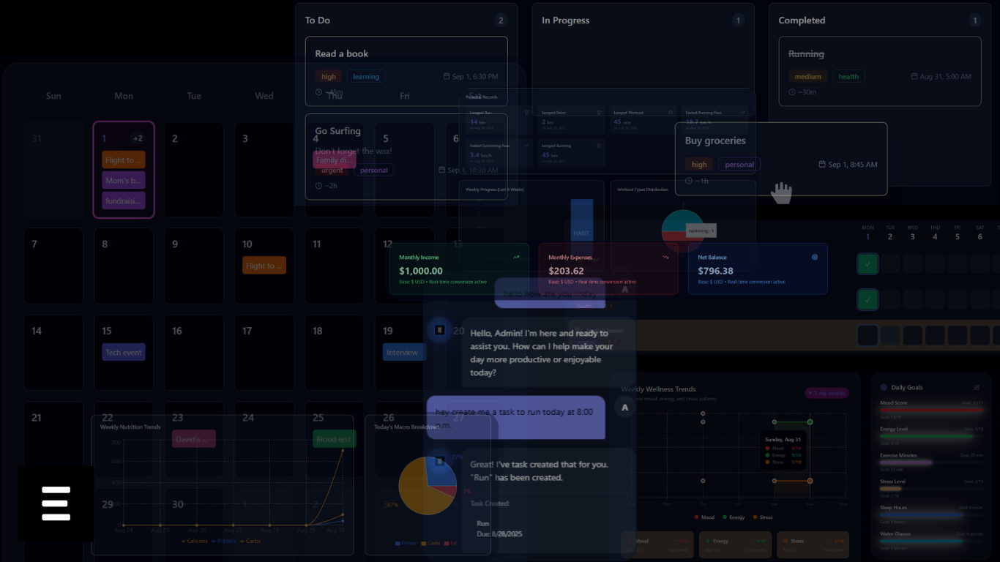Click the clock icon on Go Surfing card

(318, 185)
